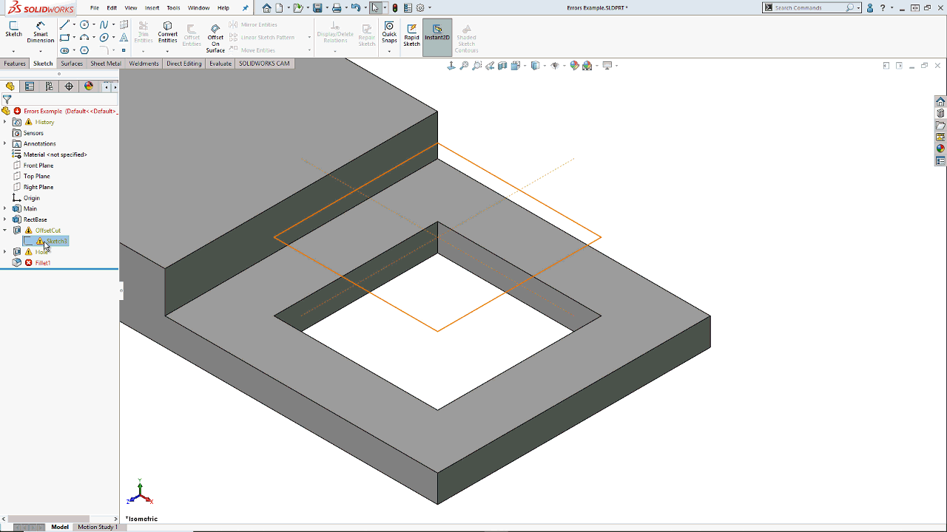Expand the RectBase feature node

tap(4, 219)
